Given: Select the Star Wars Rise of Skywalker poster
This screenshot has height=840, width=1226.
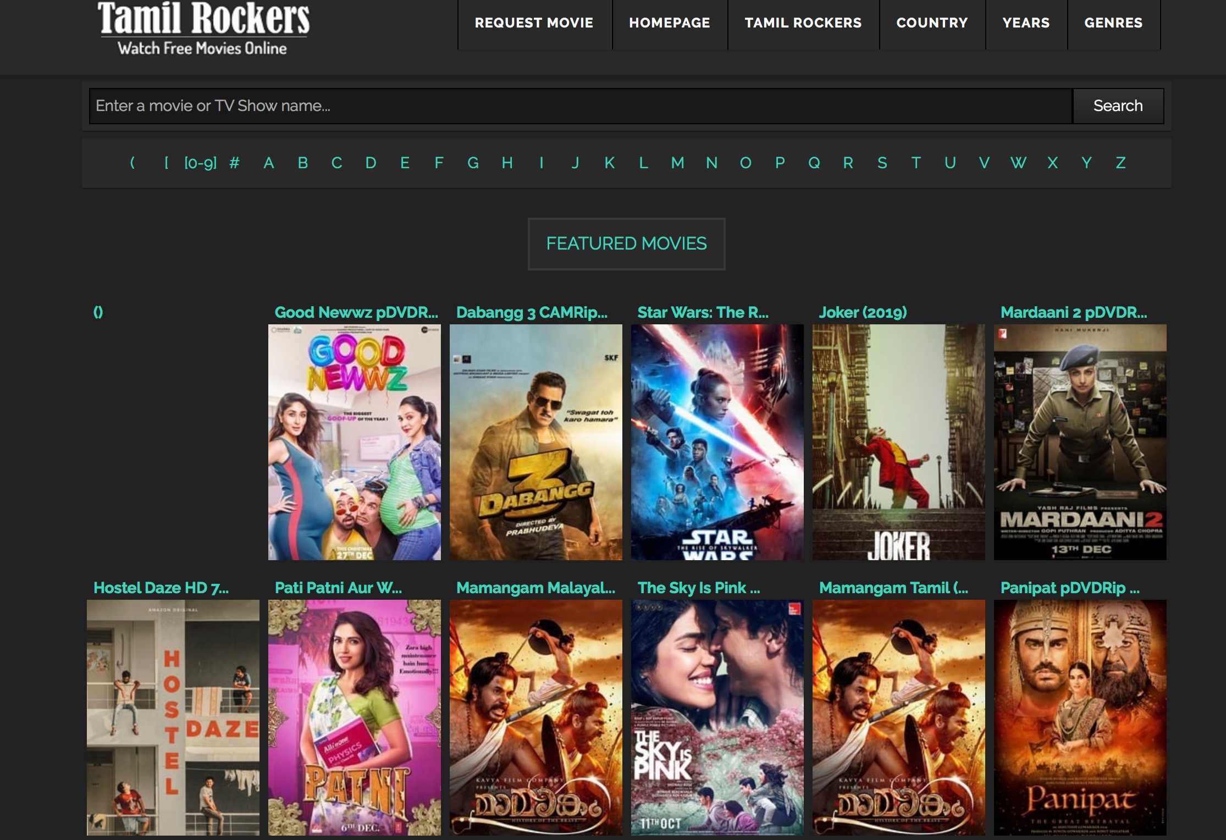Looking at the screenshot, I should click(x=717, y=442).
